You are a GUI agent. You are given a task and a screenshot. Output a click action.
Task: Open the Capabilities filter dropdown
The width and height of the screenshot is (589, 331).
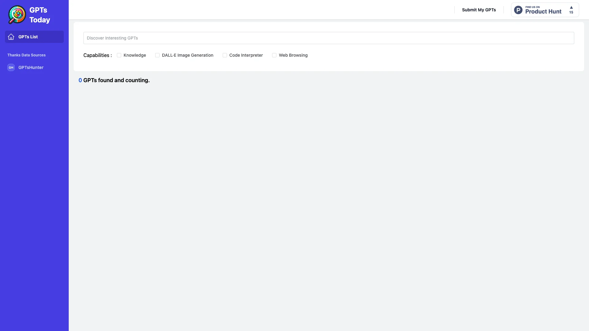pyautogui.click(x=98, y=55)
